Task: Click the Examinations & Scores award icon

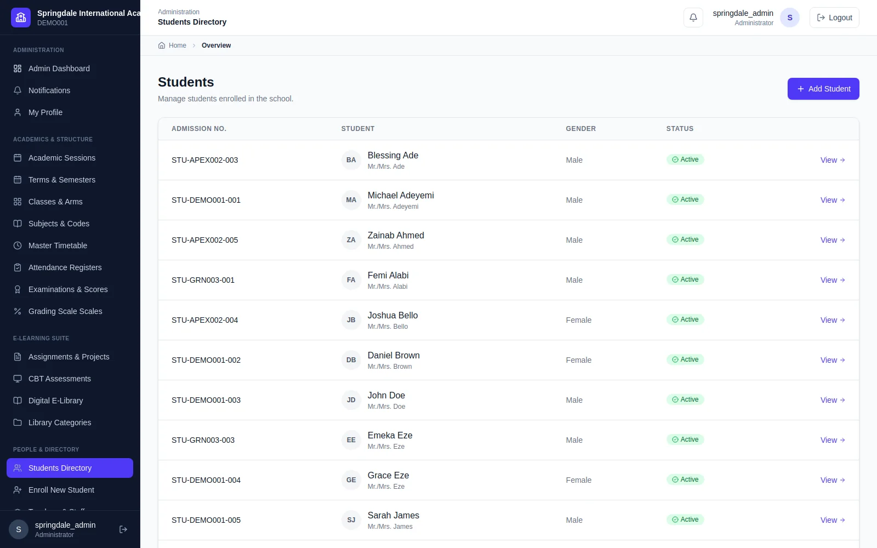Action: (x=18, y=289)
